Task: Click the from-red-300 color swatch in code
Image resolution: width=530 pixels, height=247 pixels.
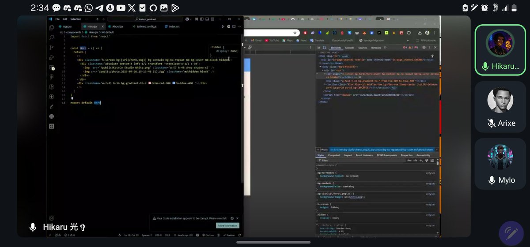Action: tap(150, 82)
